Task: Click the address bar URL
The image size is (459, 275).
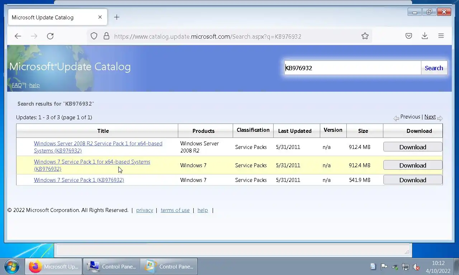Action: 208,37
